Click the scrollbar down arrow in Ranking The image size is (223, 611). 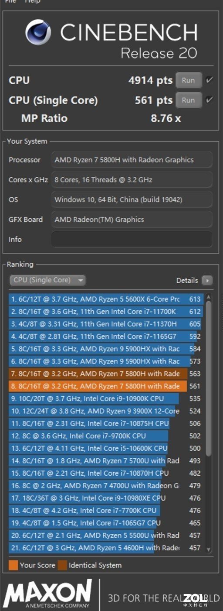[208, 549]
